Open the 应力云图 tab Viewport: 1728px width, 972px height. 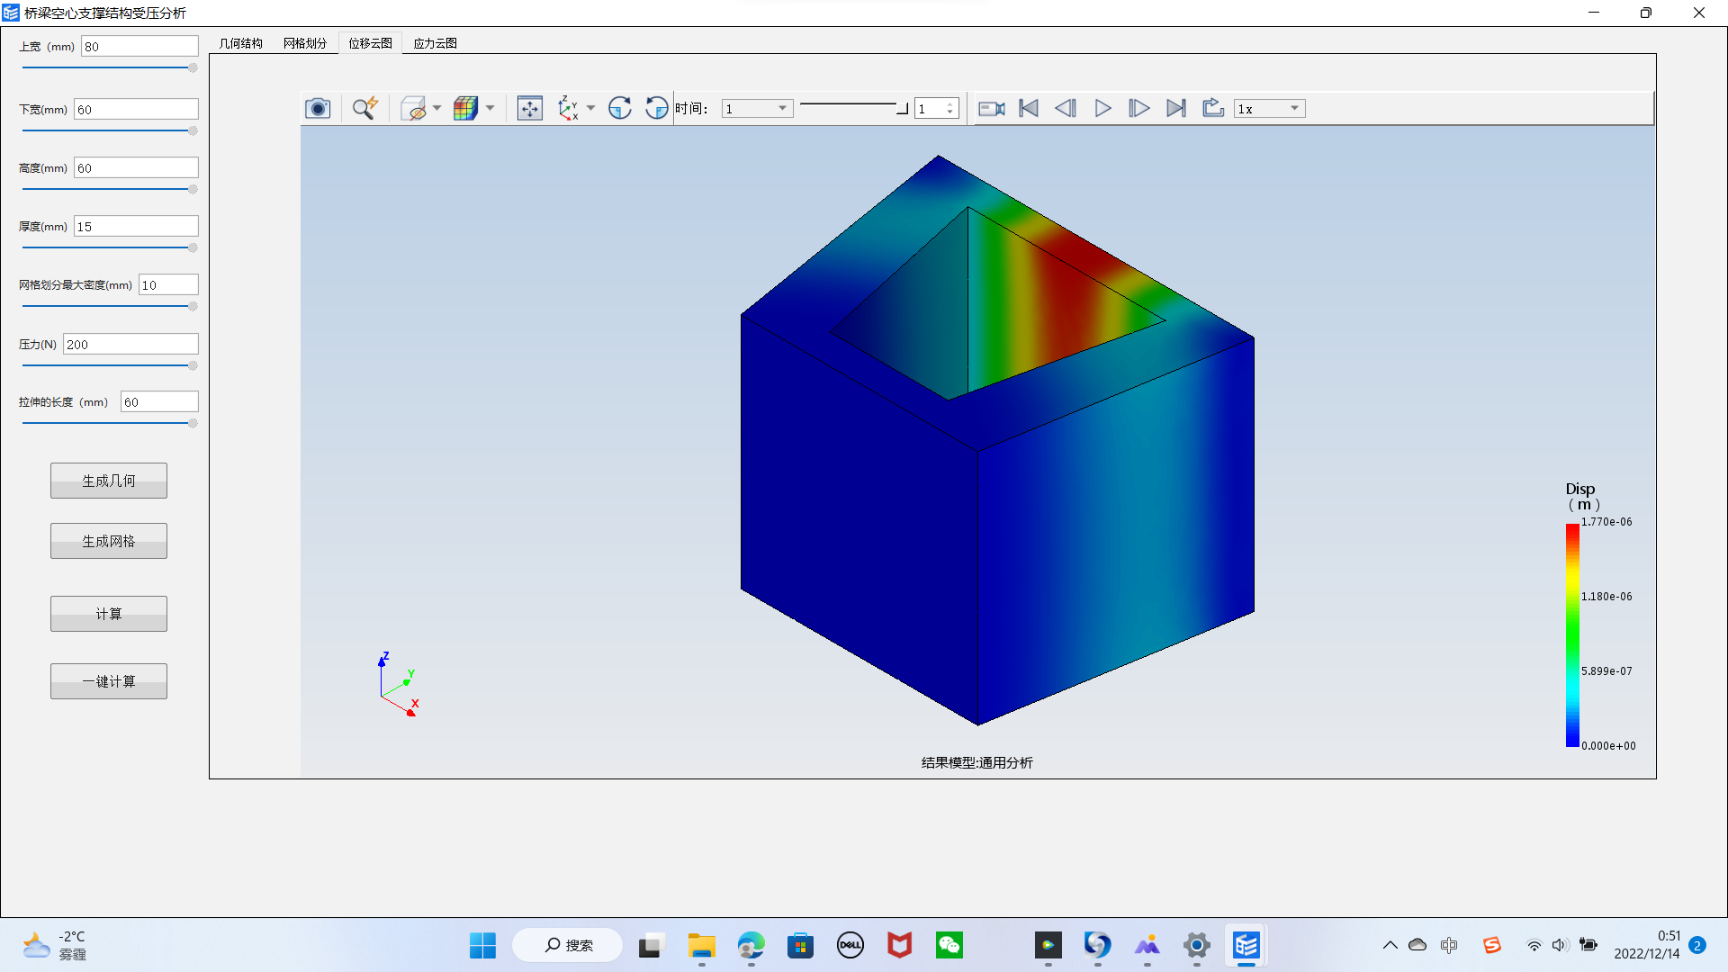[435, 43]
